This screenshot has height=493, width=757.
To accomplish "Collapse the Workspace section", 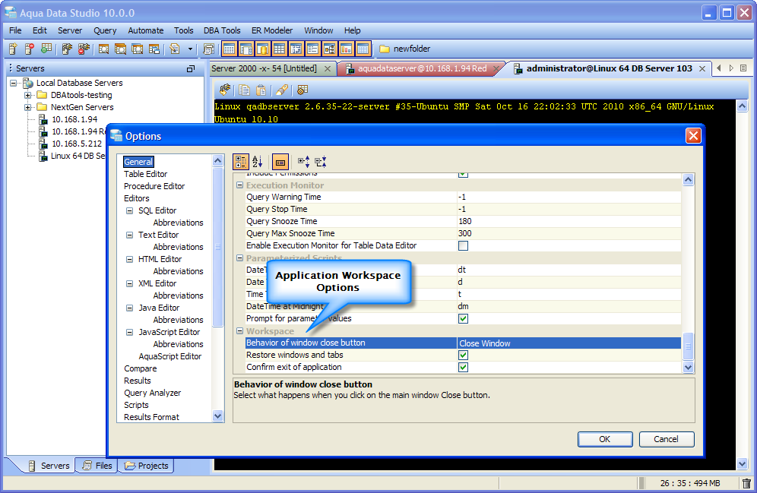I will (239, 331).
